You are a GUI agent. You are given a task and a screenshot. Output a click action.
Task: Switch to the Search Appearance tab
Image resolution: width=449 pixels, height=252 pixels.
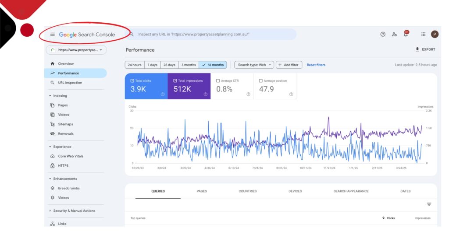tap(351, 191)
